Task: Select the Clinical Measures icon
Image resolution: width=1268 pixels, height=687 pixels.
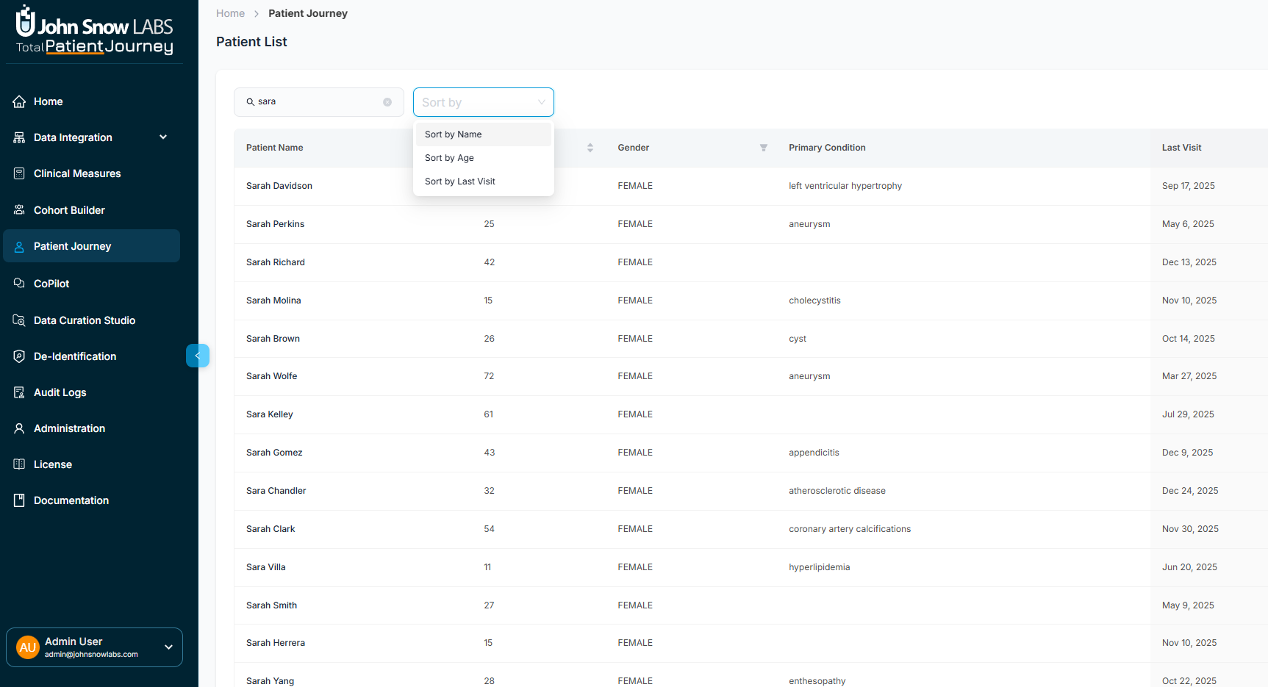Action: tap(19, 173)
